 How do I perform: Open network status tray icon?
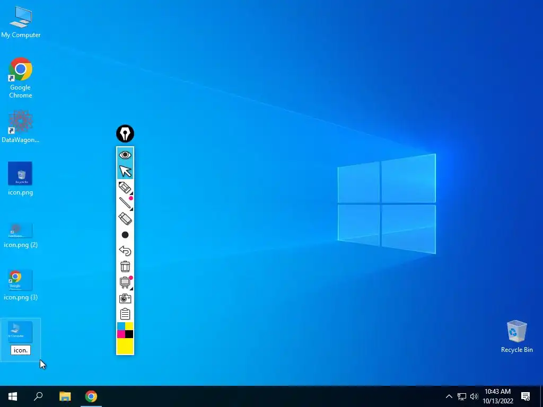[x=462, y=396]
